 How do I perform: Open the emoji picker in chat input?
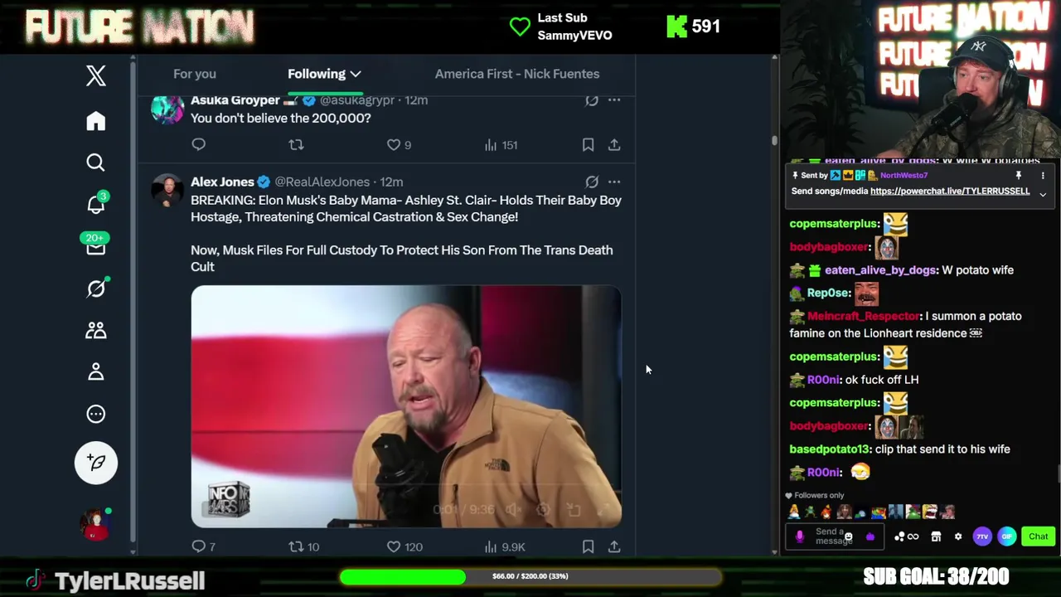click(848, 537)
